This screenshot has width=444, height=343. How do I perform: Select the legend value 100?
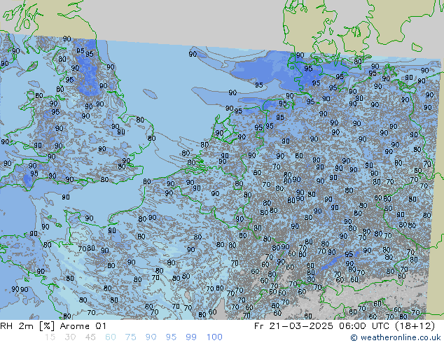click(x=214, y=337)
